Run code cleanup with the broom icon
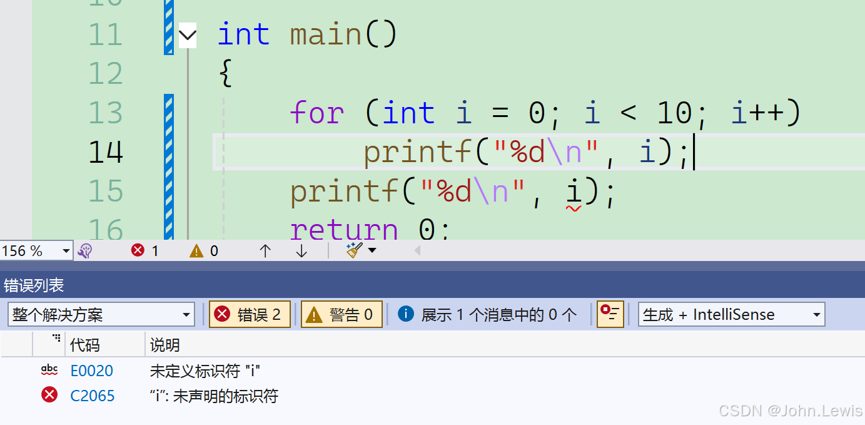 tap(355, 251)
